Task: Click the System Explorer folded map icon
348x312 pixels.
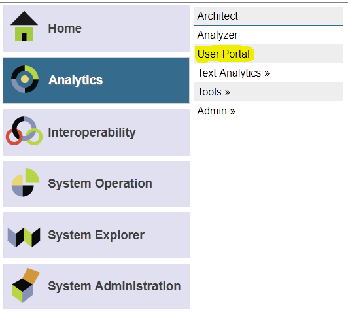Action: coord(24,237)
